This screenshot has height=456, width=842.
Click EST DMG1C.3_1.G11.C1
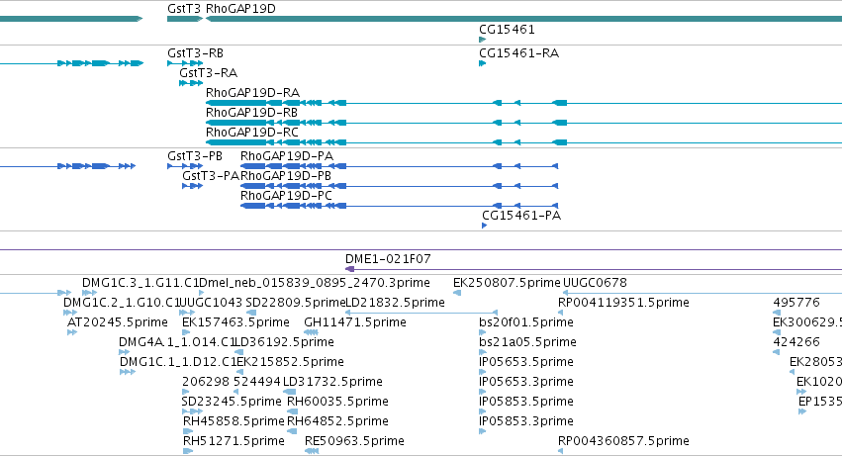(x=140, y=283)
